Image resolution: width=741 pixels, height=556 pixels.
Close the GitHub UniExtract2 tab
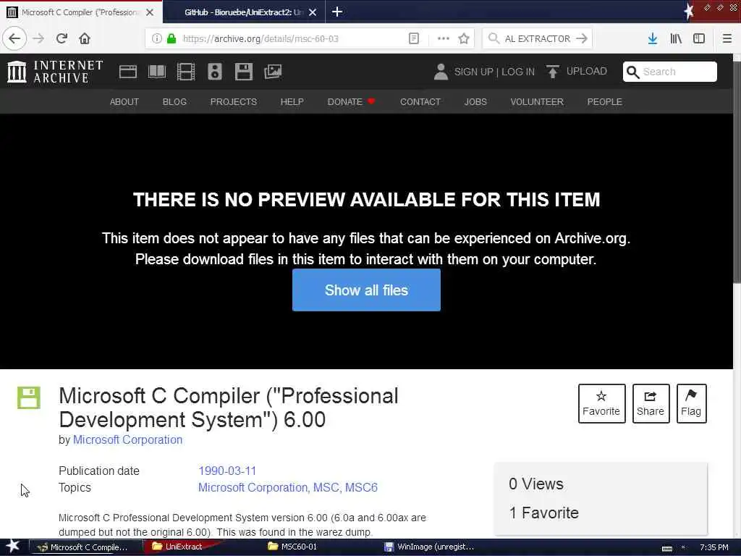(x=313, y=12)
